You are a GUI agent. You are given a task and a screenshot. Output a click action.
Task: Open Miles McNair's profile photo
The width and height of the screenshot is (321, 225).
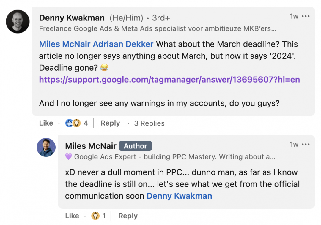(46, 147)
